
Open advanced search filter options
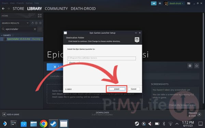point(40,29)
